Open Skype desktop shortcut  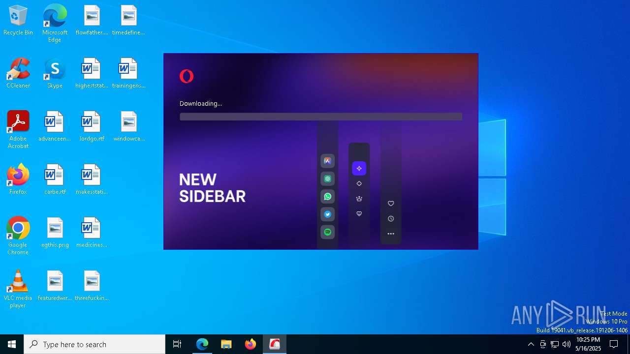click(55, 74)
